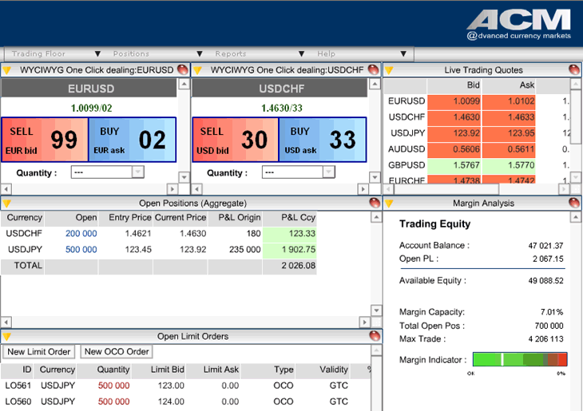Collapse the Open Limit Orders panel triangle
This screenshot has height=411, width=583.
pyautogui.click(x=6, y=337)
